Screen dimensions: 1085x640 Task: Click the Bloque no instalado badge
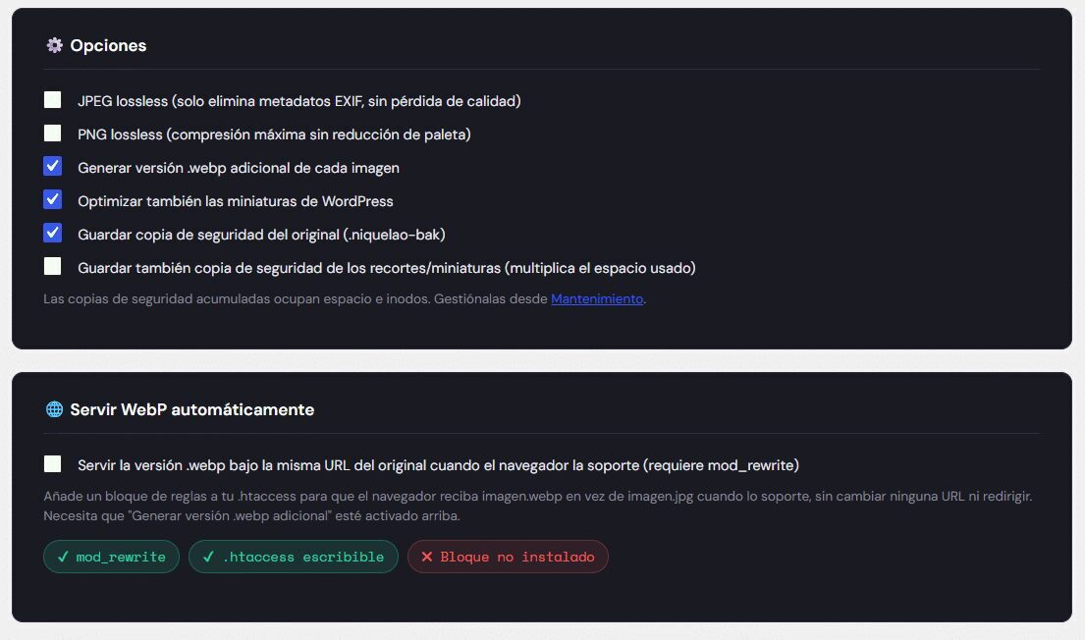[x=508, y=557]
